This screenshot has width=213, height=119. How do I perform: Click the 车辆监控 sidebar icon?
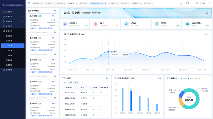pos(4,17)
